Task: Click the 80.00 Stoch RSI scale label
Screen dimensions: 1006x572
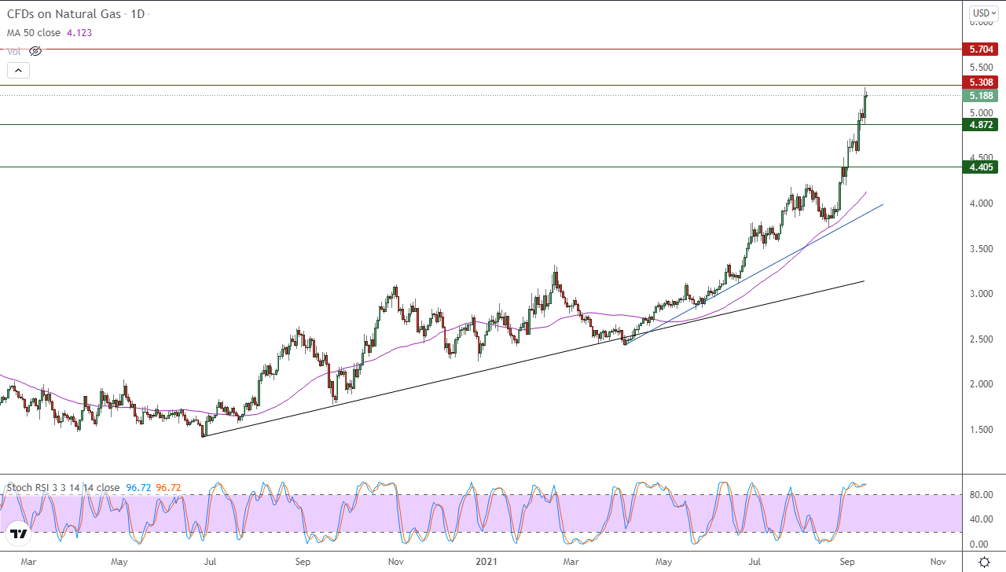Action: [x=982, y=495]
